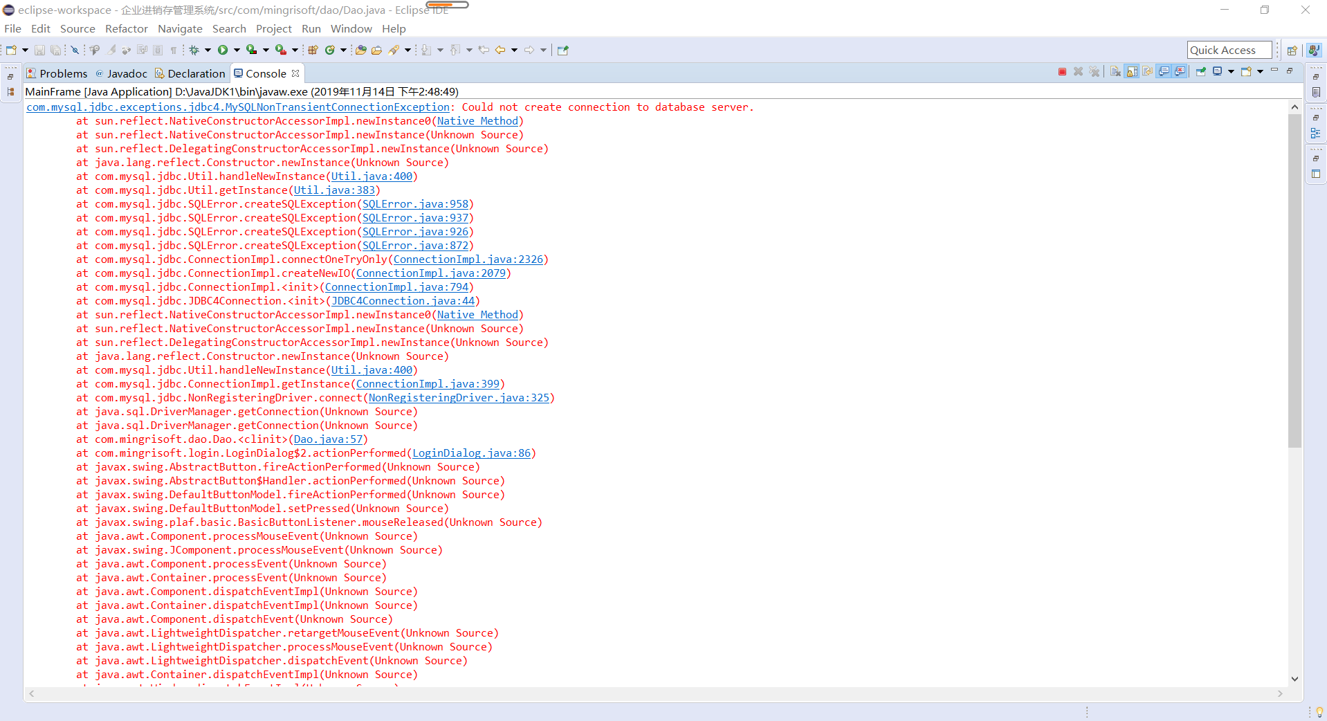This screenshot has height=721, width=1327.
Task: Click the Open Perspective icon
Action: [x=1292, y=51]
